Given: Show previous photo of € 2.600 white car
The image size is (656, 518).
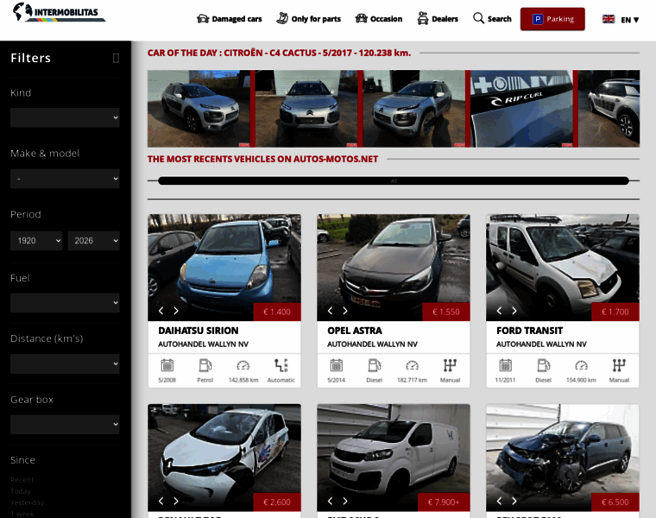Looking at the screenshot, I should (161, 501).
